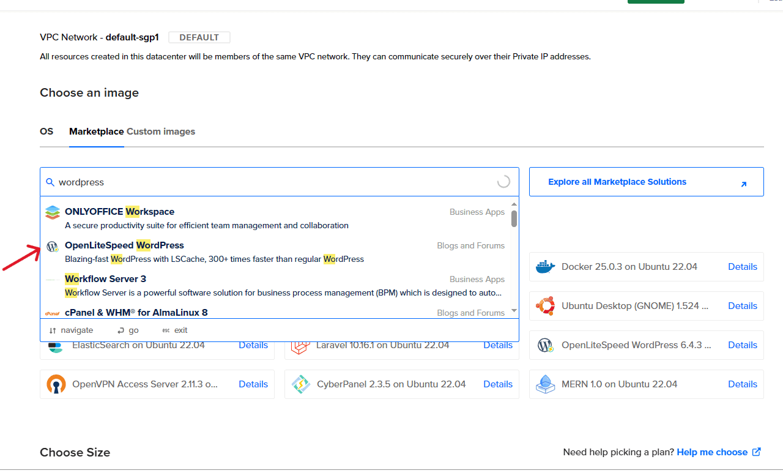Open Details for OpenVPN Access Server
The image size is (783, 473).
253,384
